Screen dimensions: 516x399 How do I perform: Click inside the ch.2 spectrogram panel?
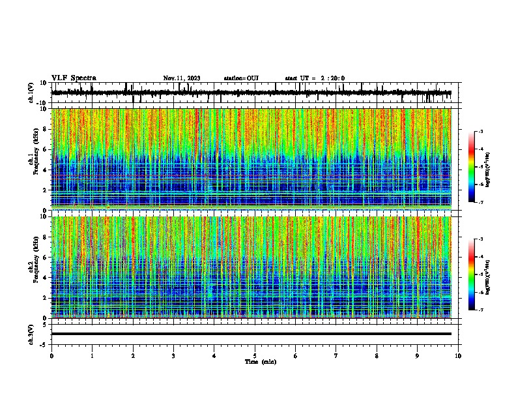tap(251, 267)
